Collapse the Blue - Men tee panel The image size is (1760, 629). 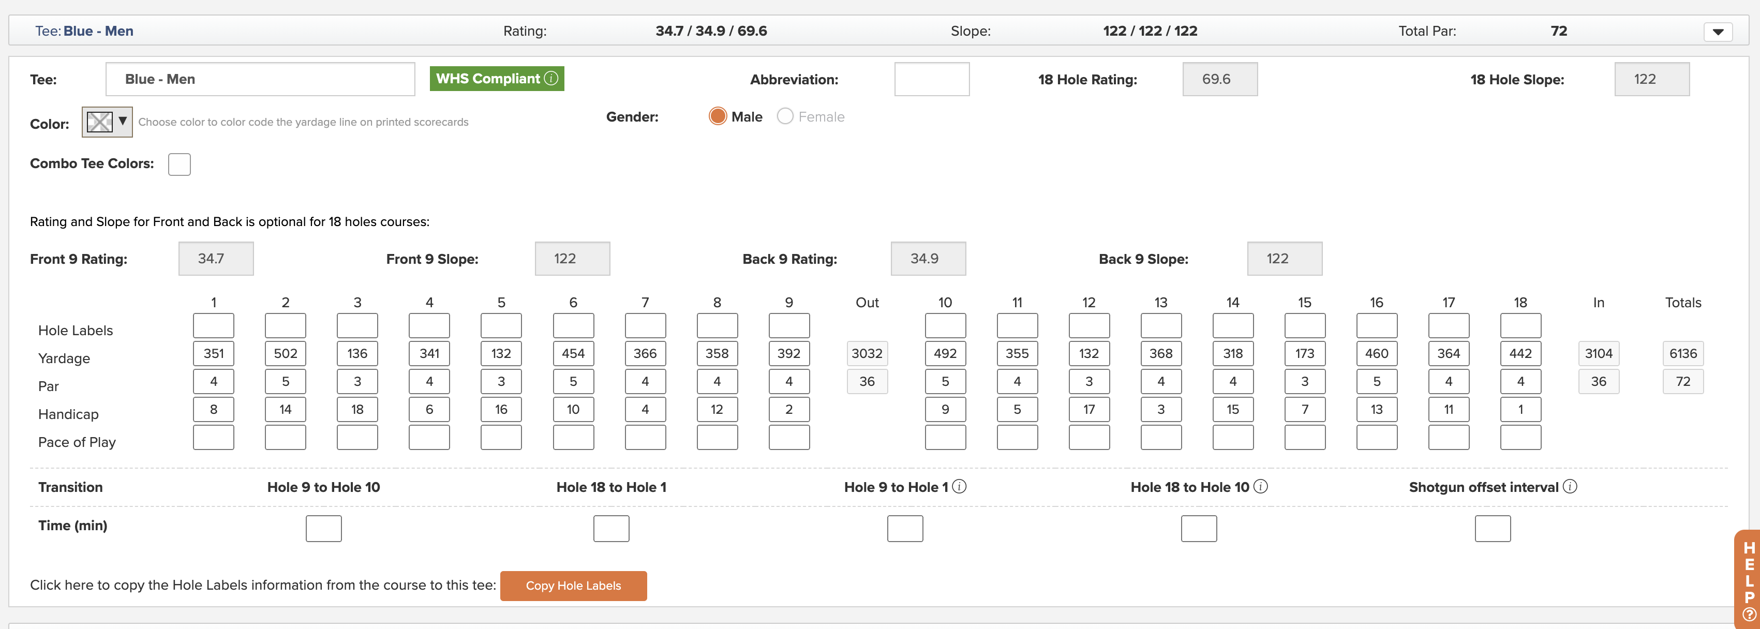click(x=1718, y=32)
